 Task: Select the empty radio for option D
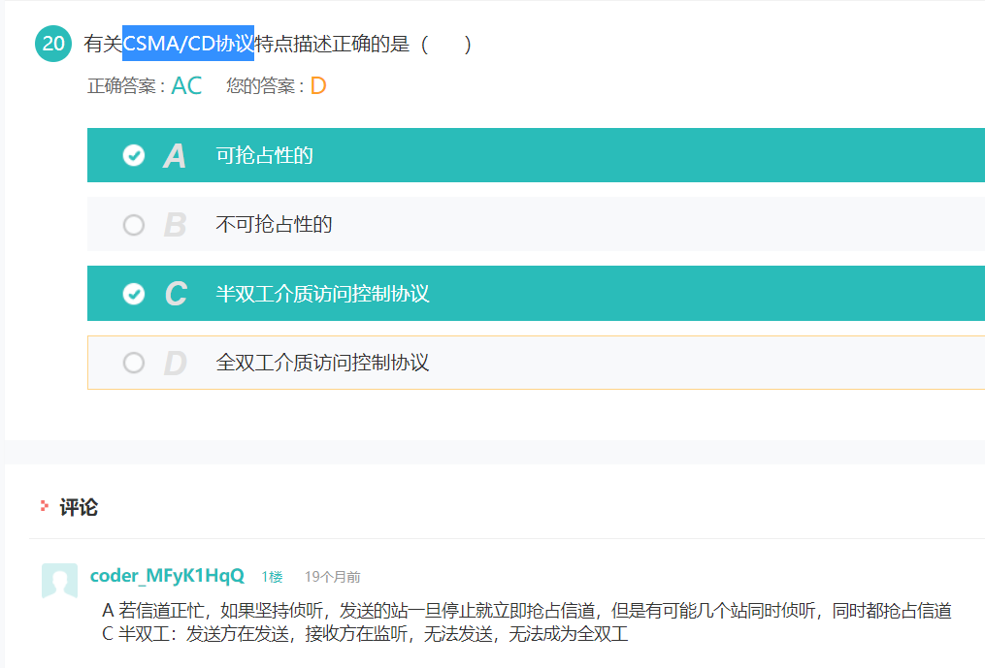(x=134, y=363)
